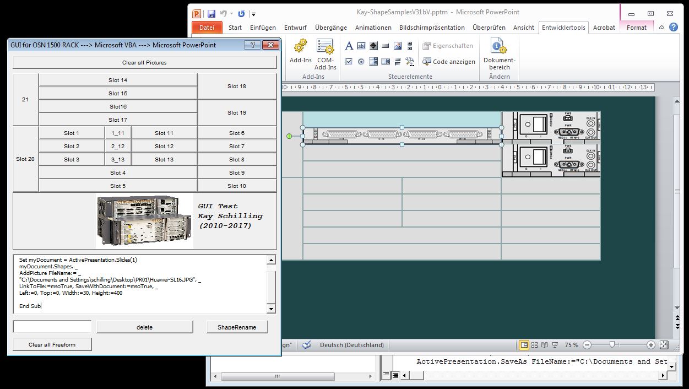The width and height of the screenshot is (689, 389).
Task: Open the COM-Add-Ins dialog
Action: point(325,54)
